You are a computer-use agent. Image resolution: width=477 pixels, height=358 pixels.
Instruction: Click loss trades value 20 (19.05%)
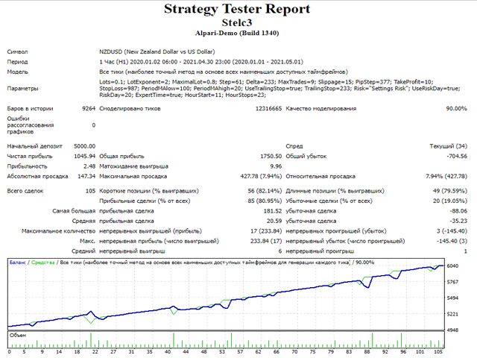click(450, 201)
